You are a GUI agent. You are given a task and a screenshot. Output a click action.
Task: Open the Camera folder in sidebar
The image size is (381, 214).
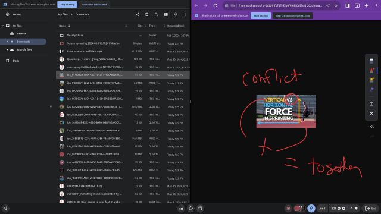click(21, 34)
